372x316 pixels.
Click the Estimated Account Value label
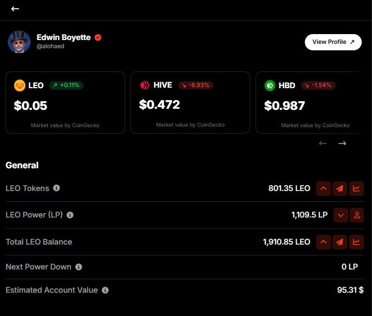coord(52,290)
